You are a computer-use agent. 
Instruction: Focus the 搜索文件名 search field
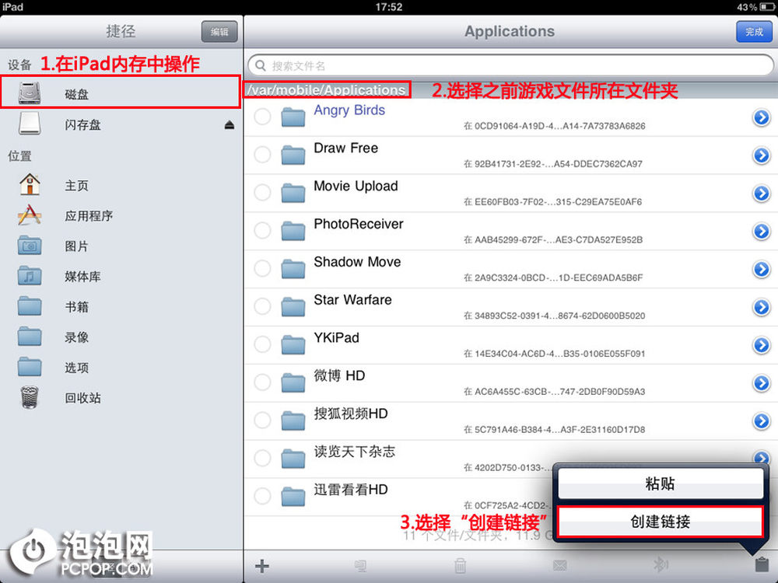(510, 65)
